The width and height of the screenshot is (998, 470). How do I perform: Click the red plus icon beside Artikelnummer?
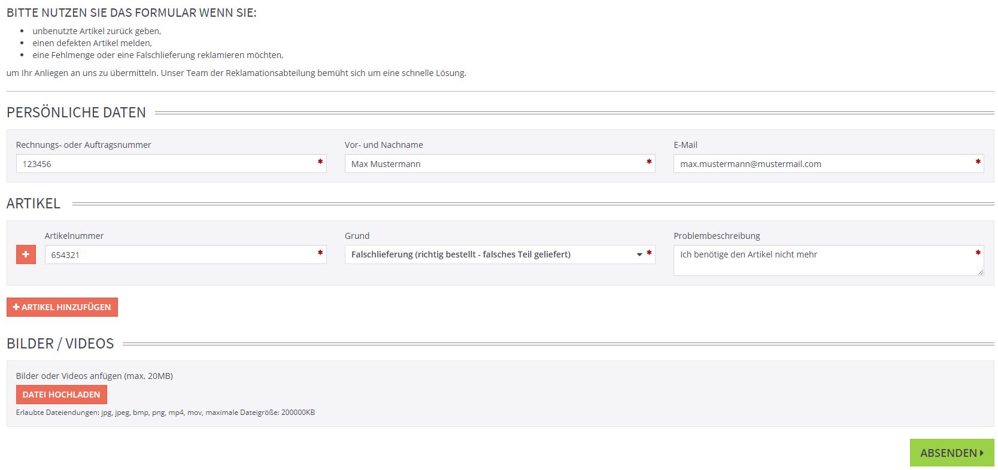pyautogui.click(x=26, y=254)
